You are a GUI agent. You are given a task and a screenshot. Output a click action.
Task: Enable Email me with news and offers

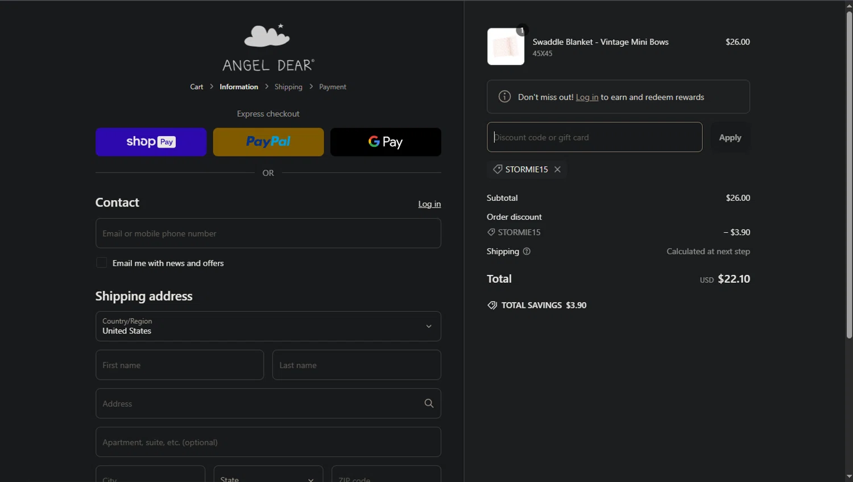pyautogui.click(x=102, y=263)
